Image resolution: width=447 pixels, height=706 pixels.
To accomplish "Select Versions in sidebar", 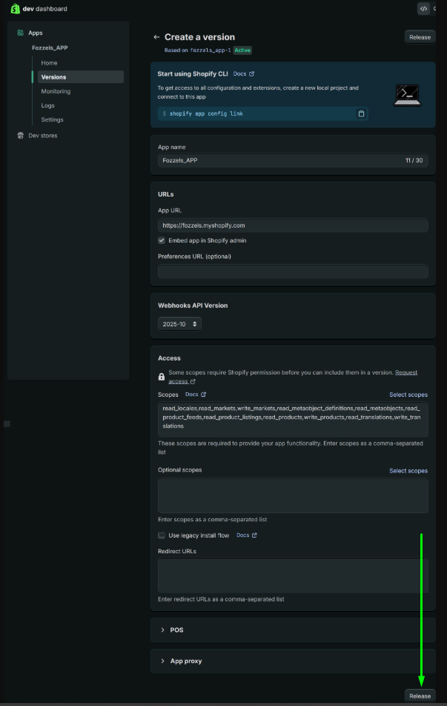I will 81,77.
